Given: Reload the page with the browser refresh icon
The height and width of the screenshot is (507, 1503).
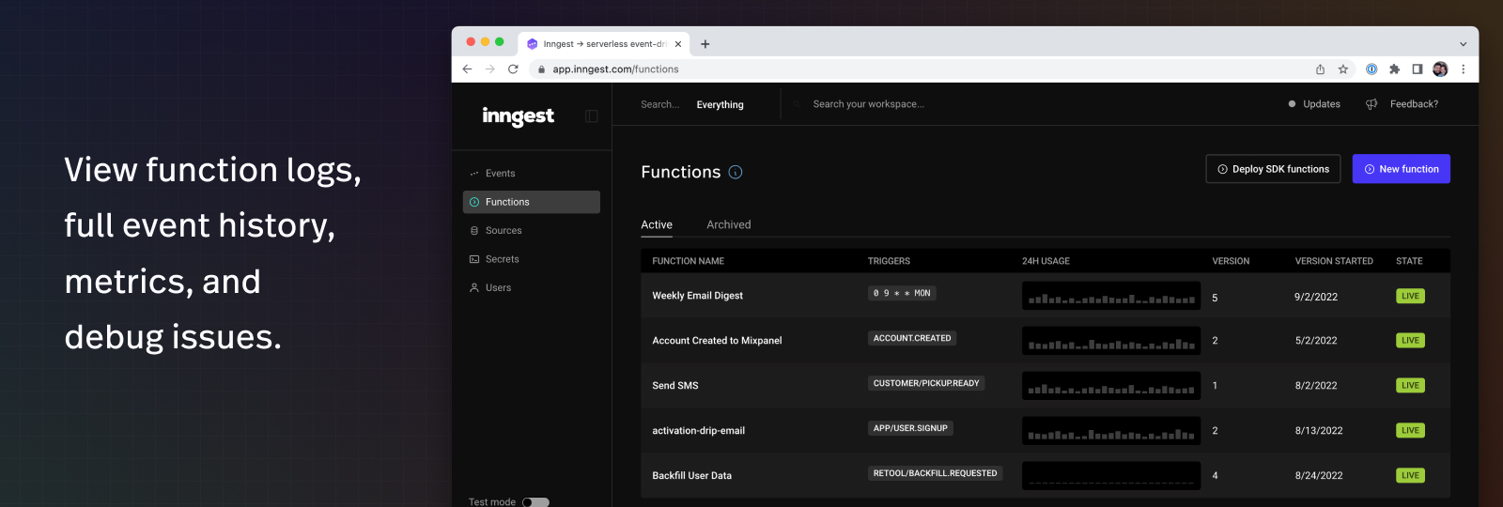Looking at the screenshot, I should (513, 69).
